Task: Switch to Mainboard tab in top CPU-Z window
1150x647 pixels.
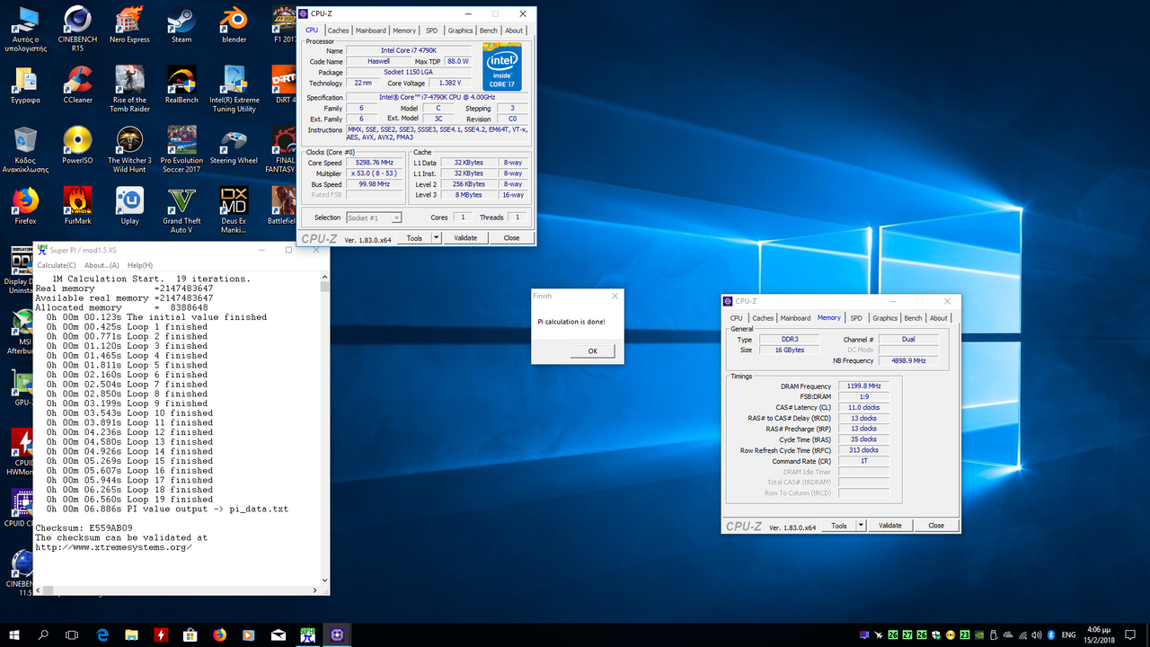Action: click(370, 31)
